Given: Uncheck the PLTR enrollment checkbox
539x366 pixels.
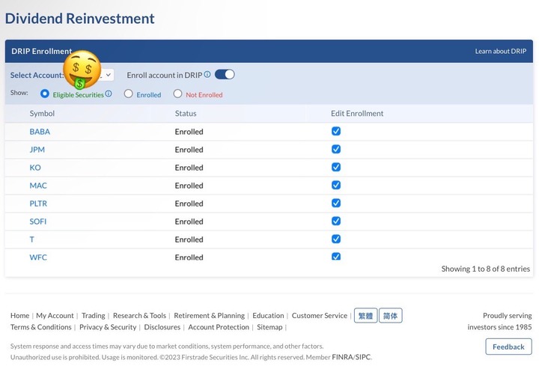Looking at the screenshot, I should pos(336,203).
